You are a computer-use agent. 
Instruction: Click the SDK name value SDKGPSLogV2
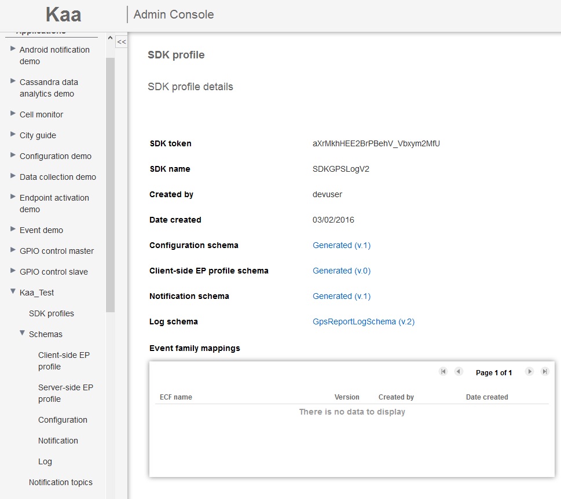(340, 169)
